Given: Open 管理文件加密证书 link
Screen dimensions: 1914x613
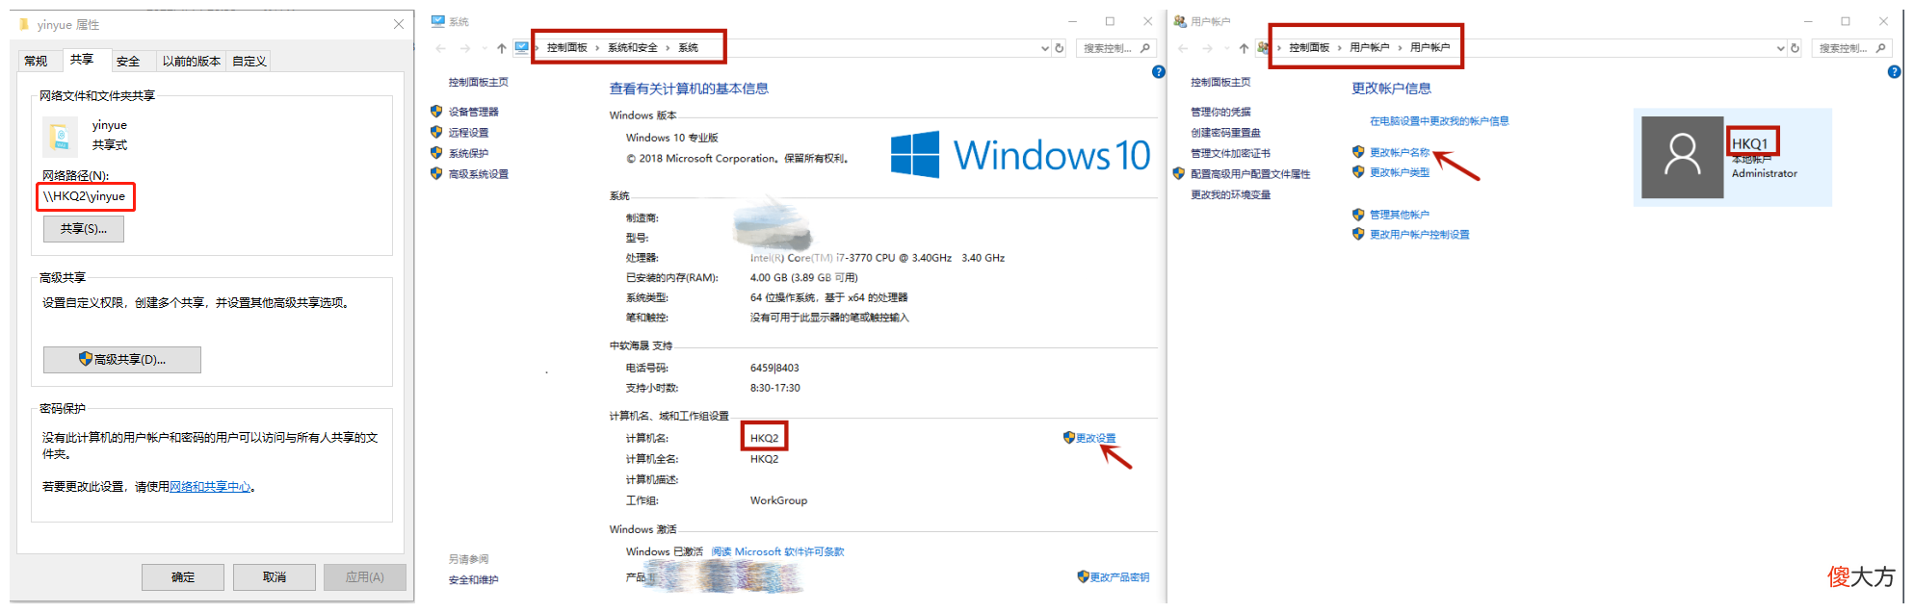Looking at the screenshot, I should pyautogui.click(x=1230, y=154).
